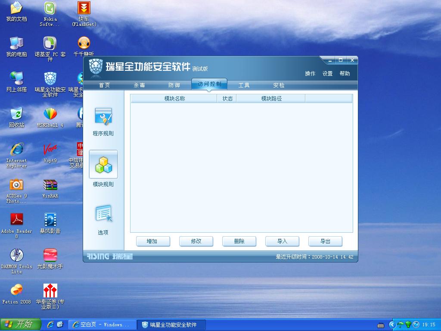Open the 开始 Start button
The image size is (441, 331).
tap(21, 325)
